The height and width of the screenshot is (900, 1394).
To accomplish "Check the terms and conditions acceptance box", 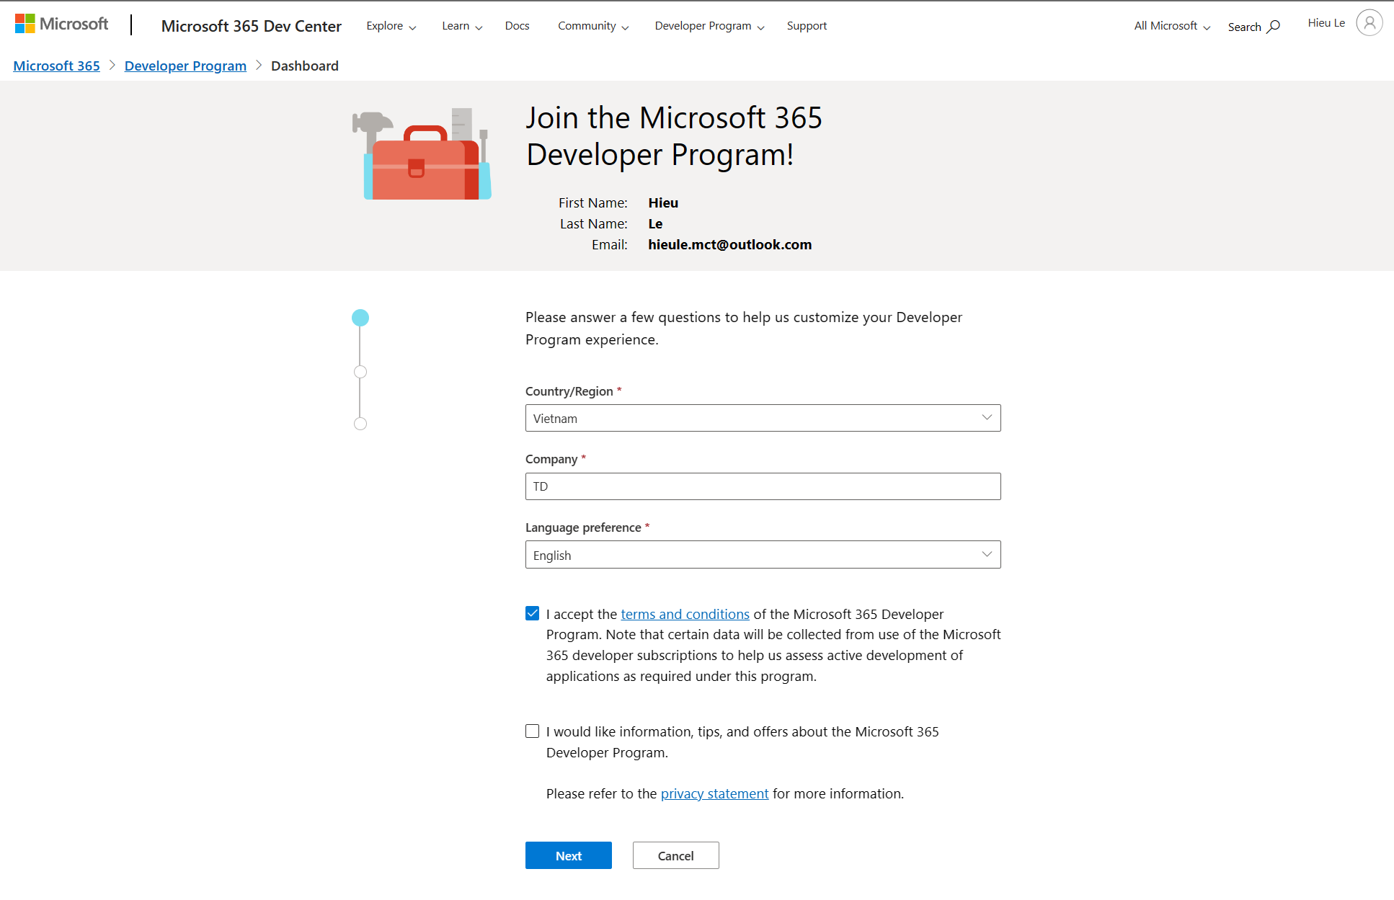I will (x=532, y=612).
